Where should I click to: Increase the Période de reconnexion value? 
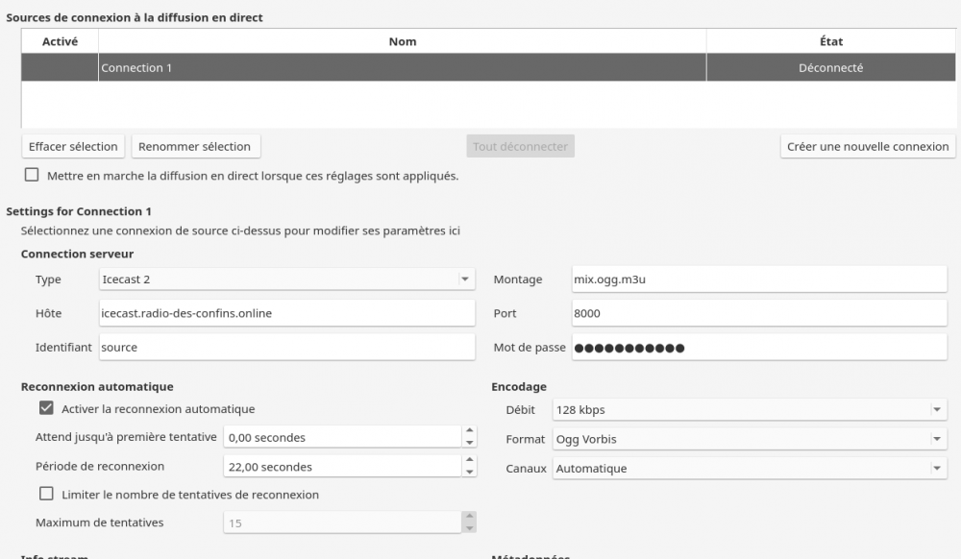point(470,461)
